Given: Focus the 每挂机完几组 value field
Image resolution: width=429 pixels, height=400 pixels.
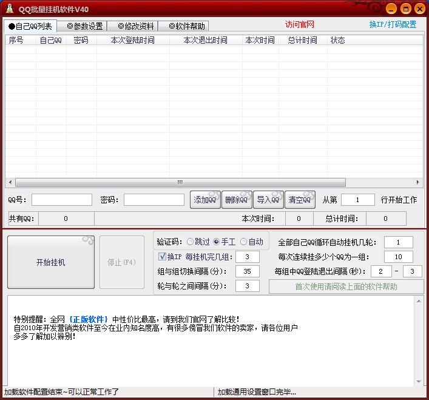Looking at the screenshot, I should pos(248,257).
